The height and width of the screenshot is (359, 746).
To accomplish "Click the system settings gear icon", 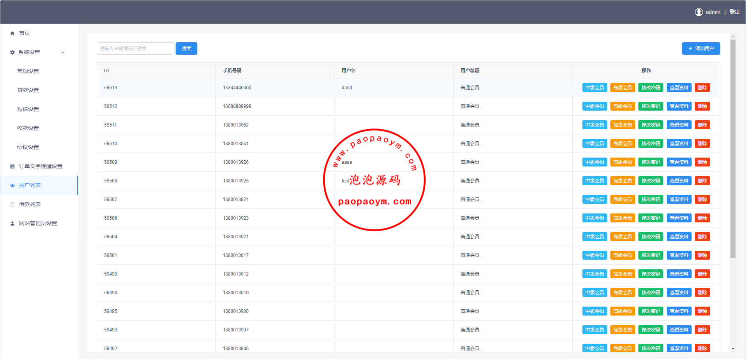I will tap(12, 52).
